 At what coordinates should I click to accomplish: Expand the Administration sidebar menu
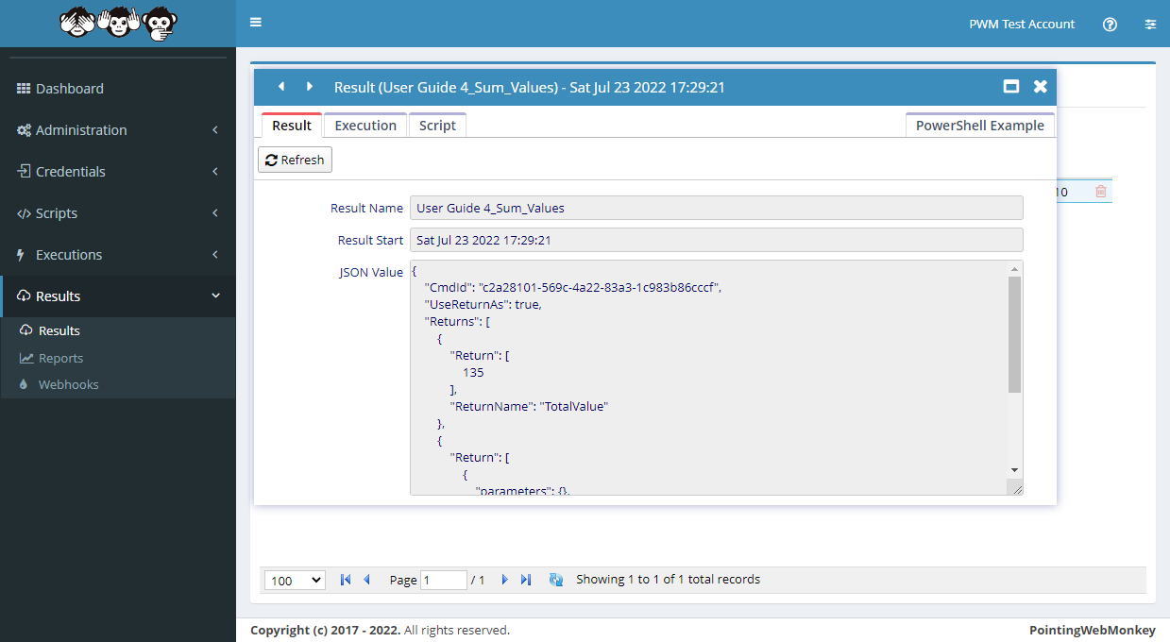[x=118, y=130]
